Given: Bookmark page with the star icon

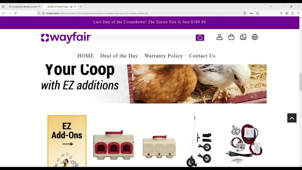Looking at the screenshot, I should coord(258,13).
